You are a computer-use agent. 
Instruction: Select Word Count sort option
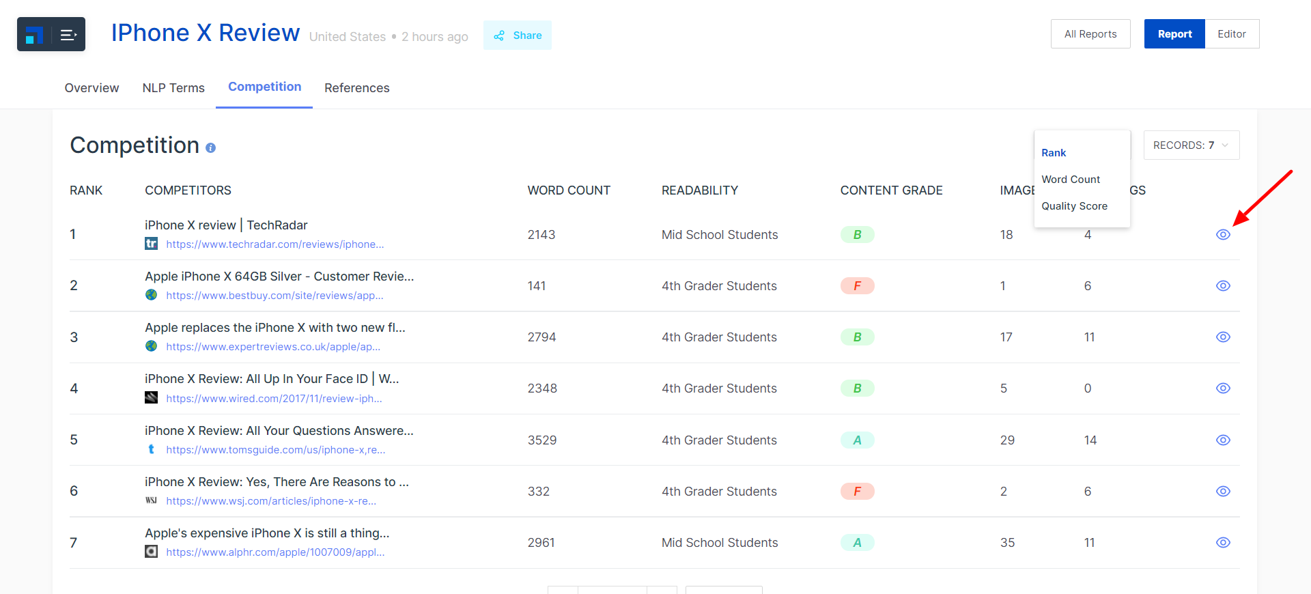pyautogui.click(x=1071, y=180)
